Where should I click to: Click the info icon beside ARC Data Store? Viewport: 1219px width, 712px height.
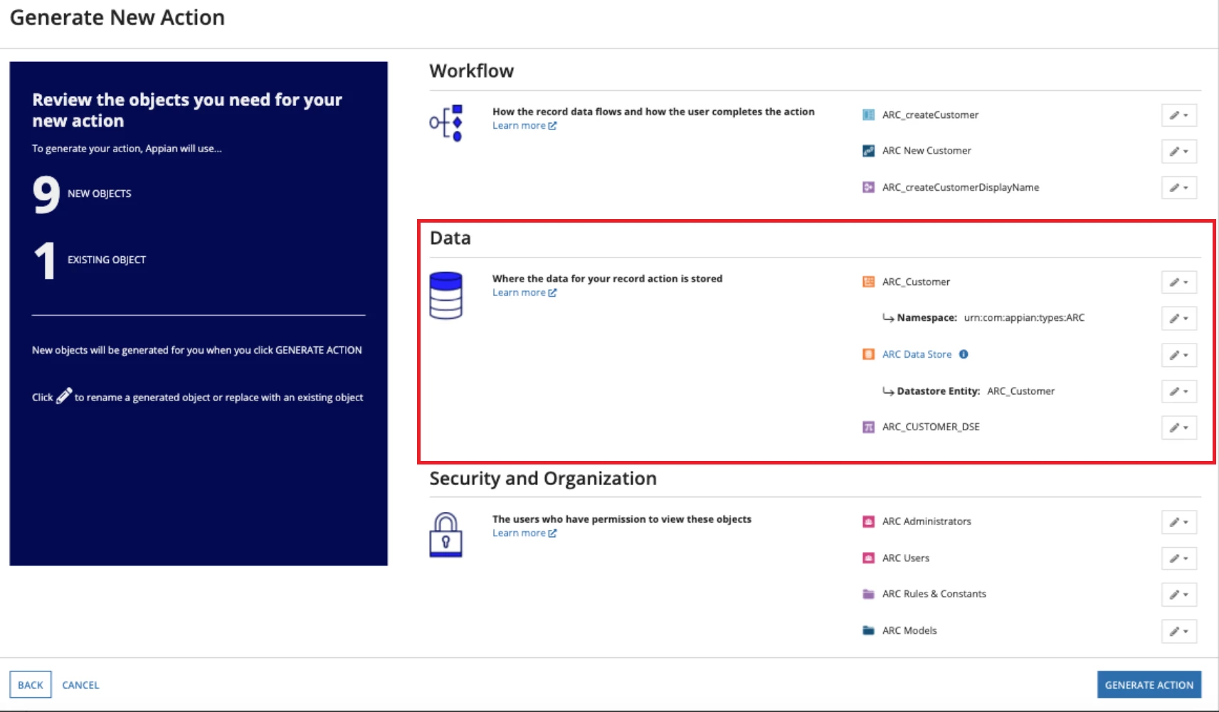964,354
